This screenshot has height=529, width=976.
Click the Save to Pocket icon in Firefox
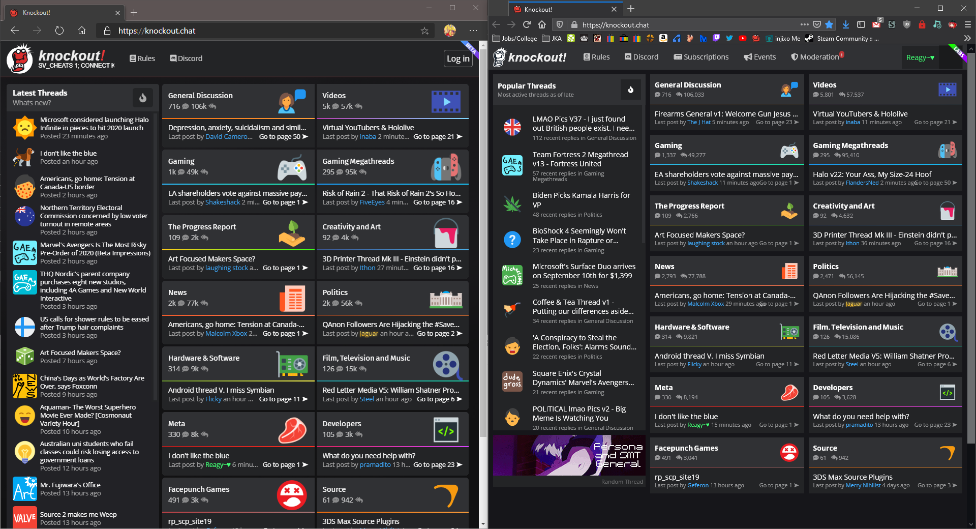point(817,24)
